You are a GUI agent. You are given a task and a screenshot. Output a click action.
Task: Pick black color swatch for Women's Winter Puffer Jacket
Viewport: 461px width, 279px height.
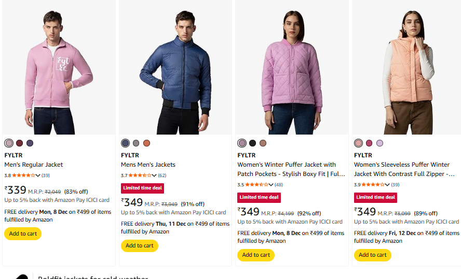(252, 143)
